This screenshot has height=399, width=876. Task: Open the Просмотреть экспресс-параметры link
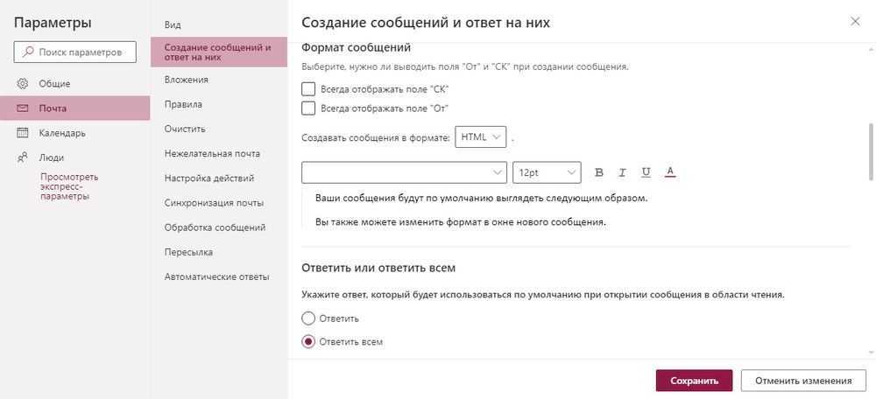pyautogui.click(x=69, y=186)
